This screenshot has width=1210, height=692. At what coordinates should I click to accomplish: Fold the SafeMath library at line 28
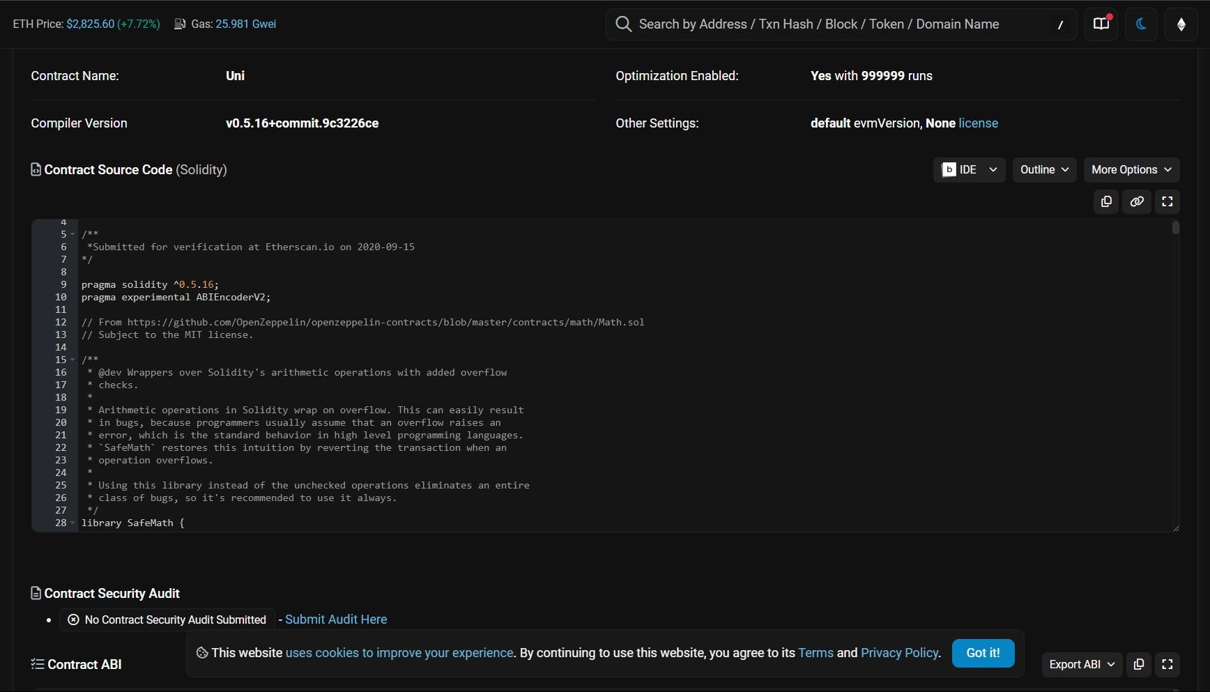(72, 523)
